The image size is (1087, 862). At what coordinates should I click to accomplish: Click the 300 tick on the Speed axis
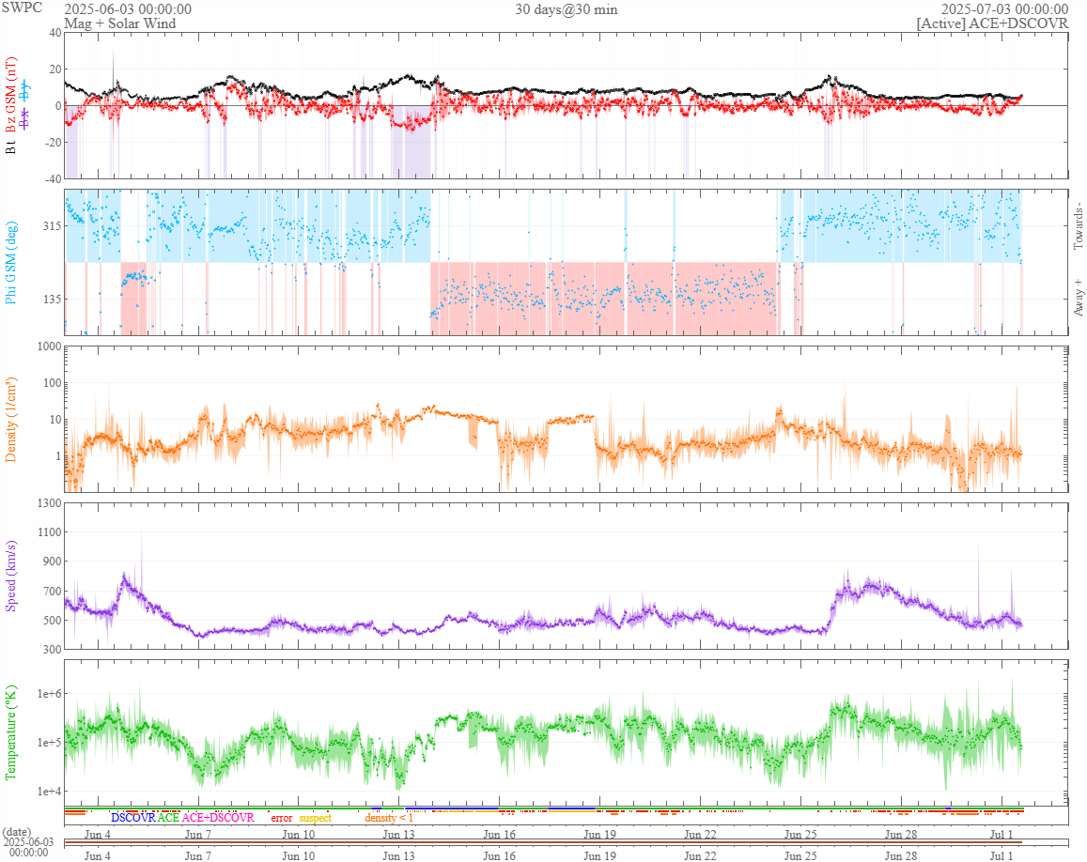[x=52, y=649]
